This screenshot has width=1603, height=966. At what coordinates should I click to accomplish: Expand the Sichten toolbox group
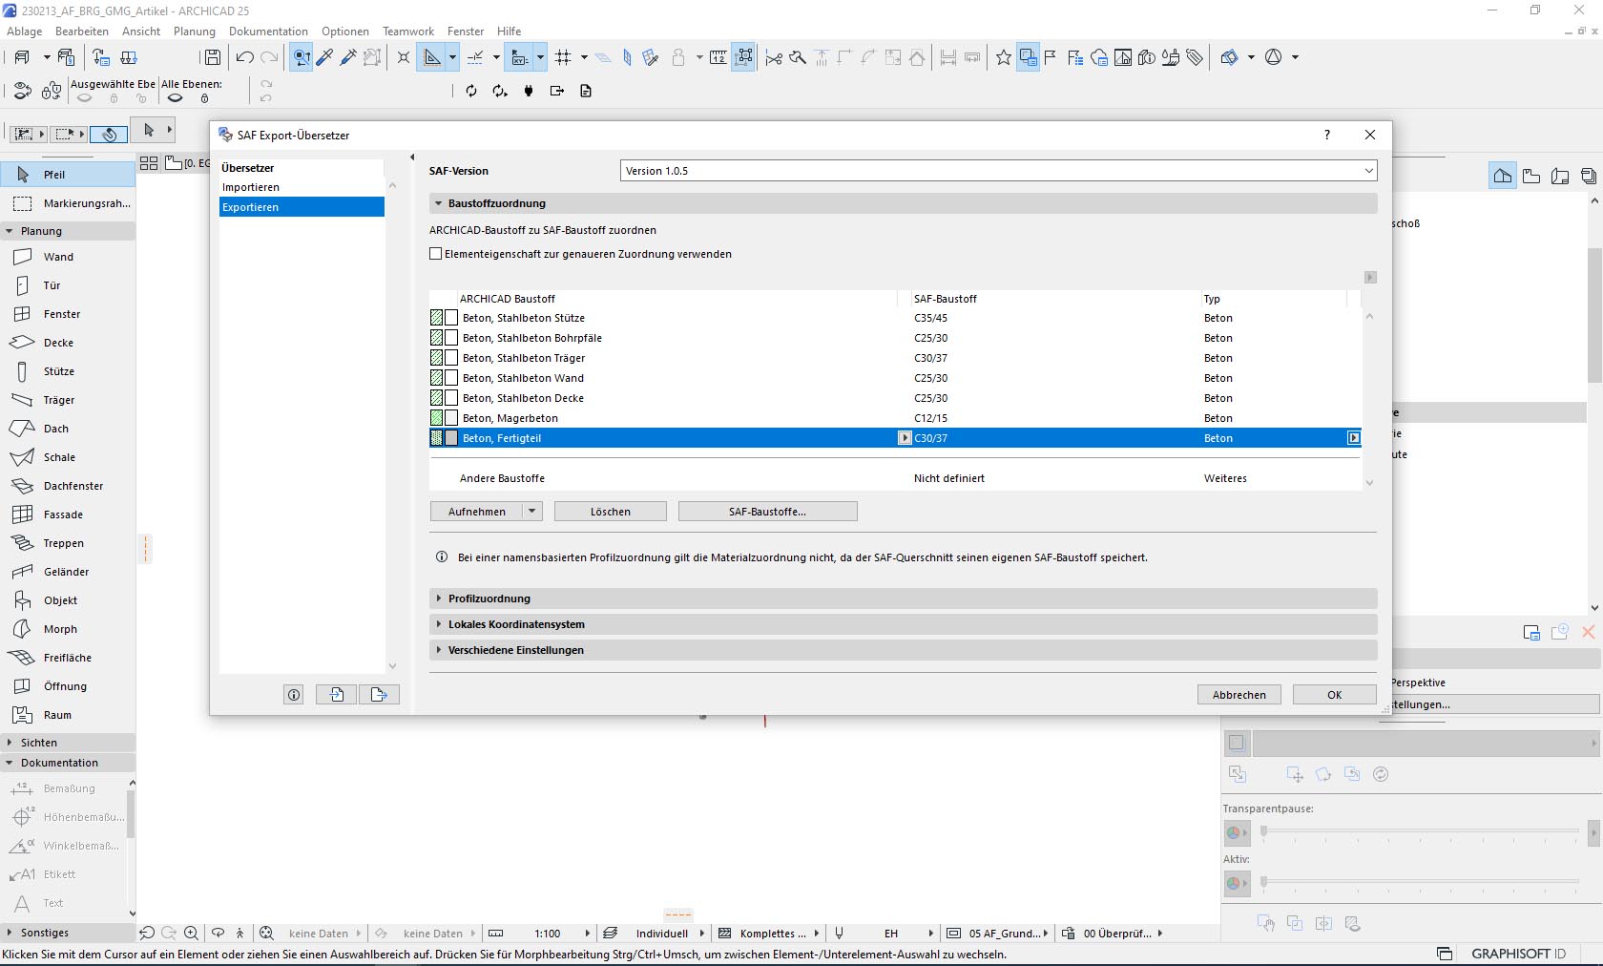(10, 743)
